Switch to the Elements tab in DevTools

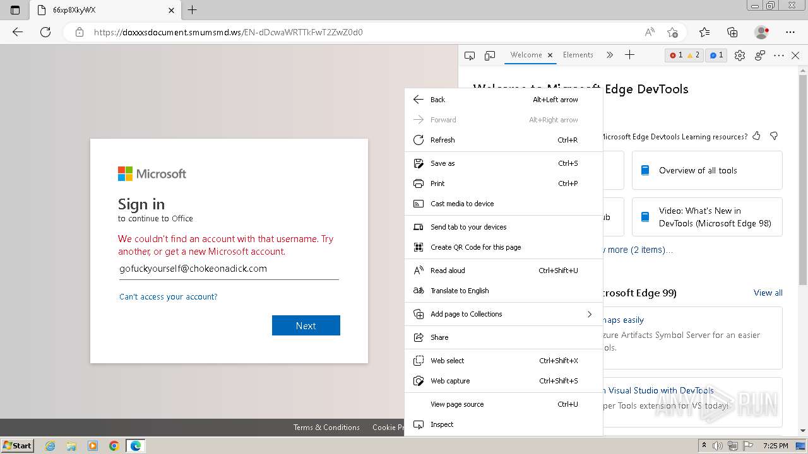(x=578, y=55)
